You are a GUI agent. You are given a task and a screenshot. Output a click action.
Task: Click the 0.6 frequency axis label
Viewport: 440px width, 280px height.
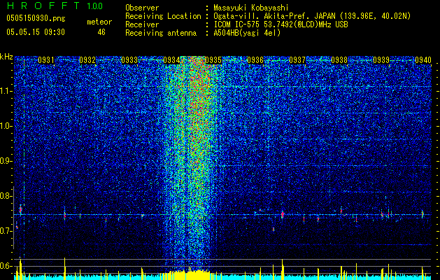pos(6,266)
